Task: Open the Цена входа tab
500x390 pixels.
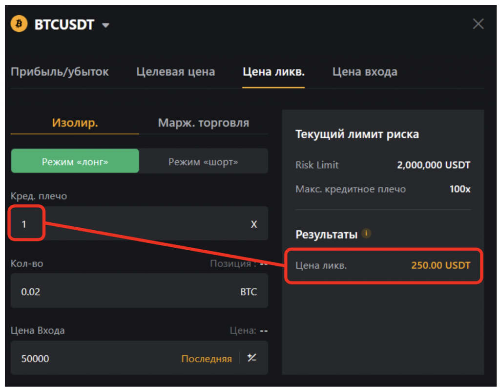Action: (365, 72)
